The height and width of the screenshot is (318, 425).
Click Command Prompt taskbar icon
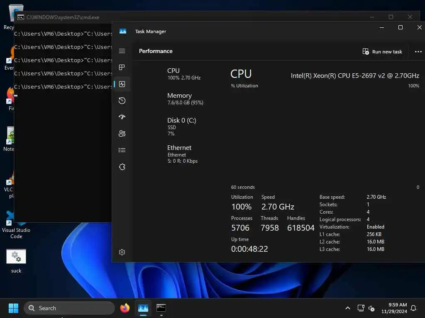pos(161,308)
